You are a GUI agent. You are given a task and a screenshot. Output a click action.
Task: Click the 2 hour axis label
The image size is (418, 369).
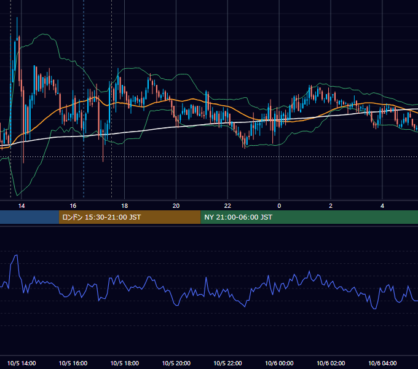pyautogui.click(x=331, y=206)
